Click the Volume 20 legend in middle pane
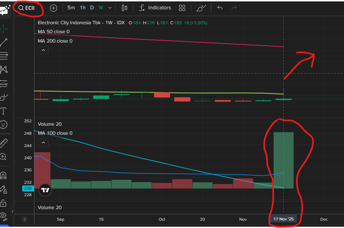The image size is (344, 228). [x=50, y=124]
